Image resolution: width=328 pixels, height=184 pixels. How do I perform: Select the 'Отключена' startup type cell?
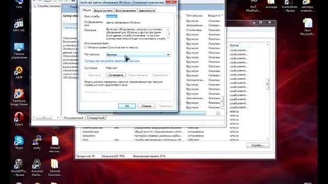194,30
